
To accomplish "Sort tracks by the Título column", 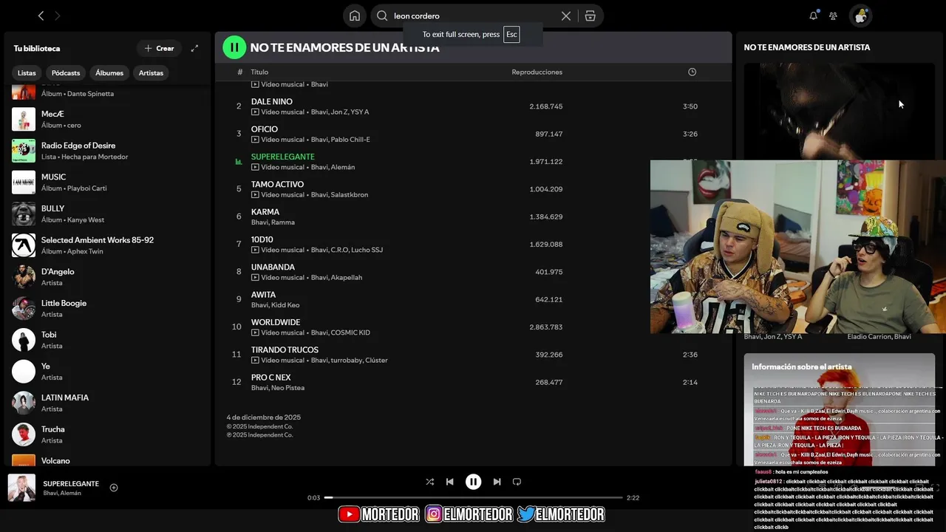I will [259, 72].
